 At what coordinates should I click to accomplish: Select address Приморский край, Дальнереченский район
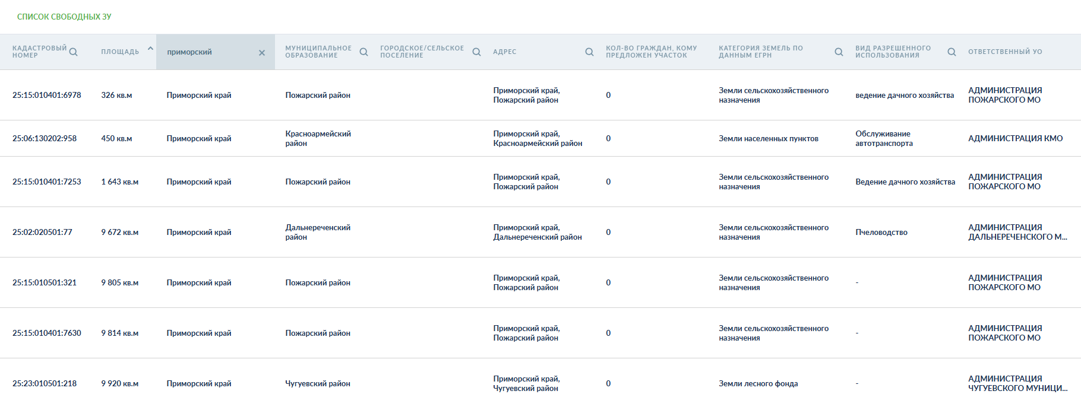coord(538,232)
